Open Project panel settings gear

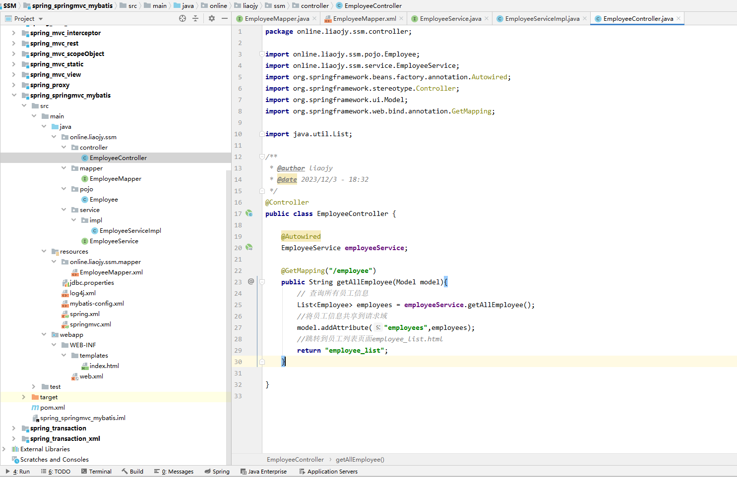pyautogui.click(x=212, y=18)
